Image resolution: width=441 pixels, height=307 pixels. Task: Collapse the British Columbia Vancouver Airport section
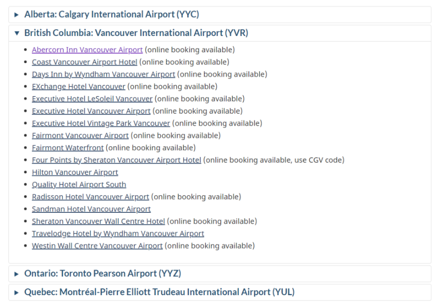coord(220,33)
